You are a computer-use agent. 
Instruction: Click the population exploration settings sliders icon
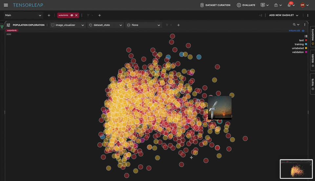9,25
